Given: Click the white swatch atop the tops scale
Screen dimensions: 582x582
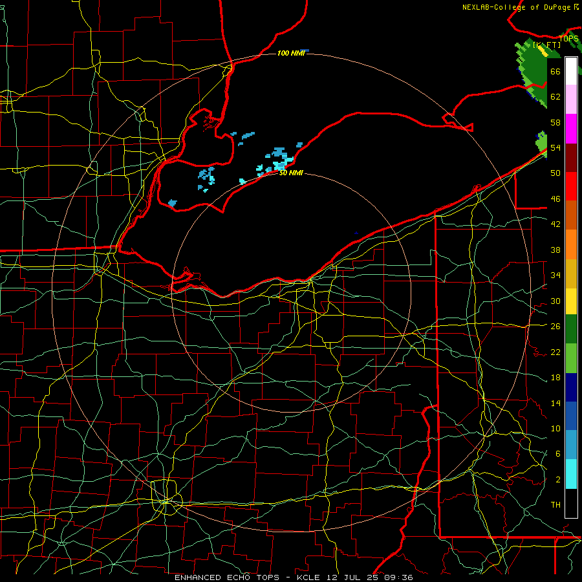Looking at the screenshot, I should pos(571,71).
